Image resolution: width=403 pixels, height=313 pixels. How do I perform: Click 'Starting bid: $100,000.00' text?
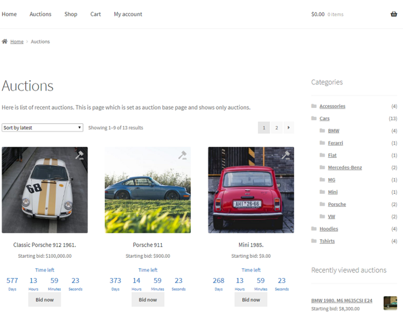[x=45, y=256]
